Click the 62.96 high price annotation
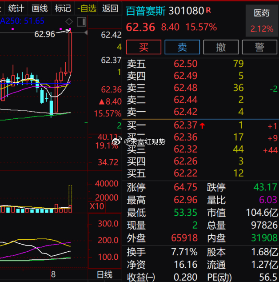Image resolution: width=279 pixels, height=282 pixels. (x=44, y=34)
